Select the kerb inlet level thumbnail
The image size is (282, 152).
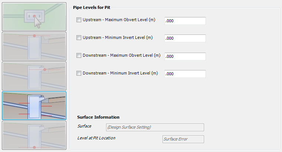click(x=34, y=76)
